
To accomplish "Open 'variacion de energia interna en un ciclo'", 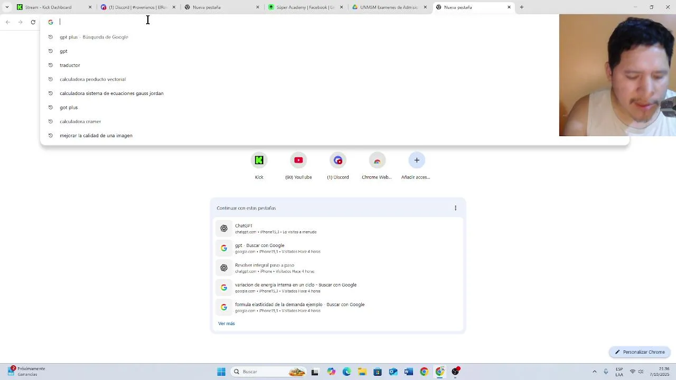I will point(338,288).
